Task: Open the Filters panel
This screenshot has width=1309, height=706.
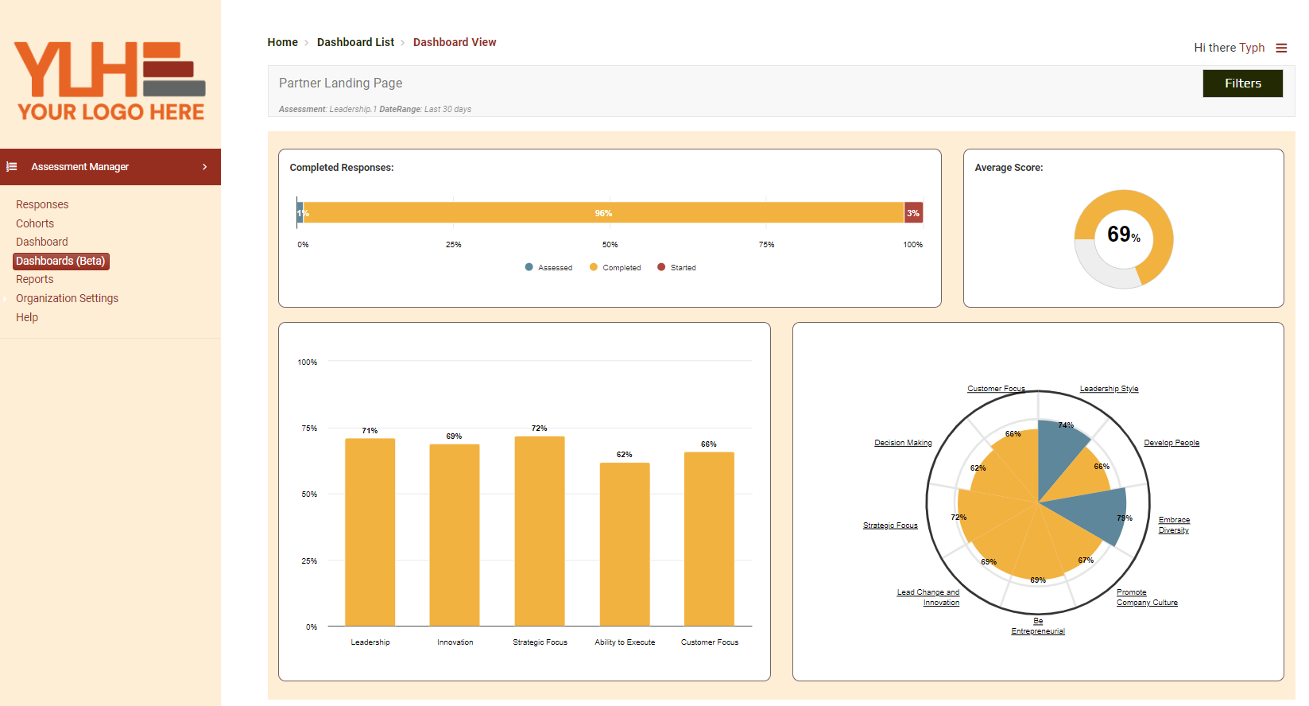Action: (1242, 83)
